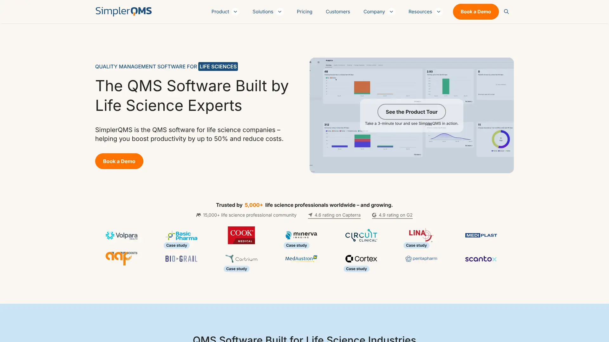609x342 pixels.
Task: Click the community people icon
Action: pos(199,215)
